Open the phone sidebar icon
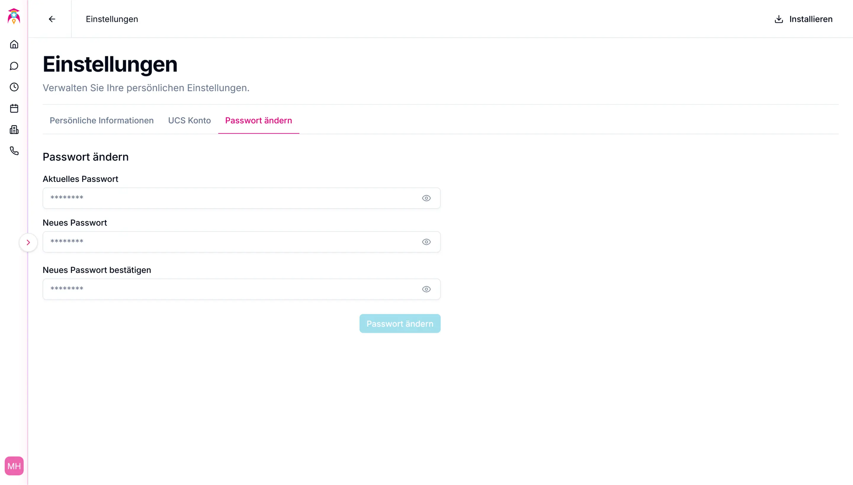The width and height of the screenshot is (853, 485). (14, 151)
